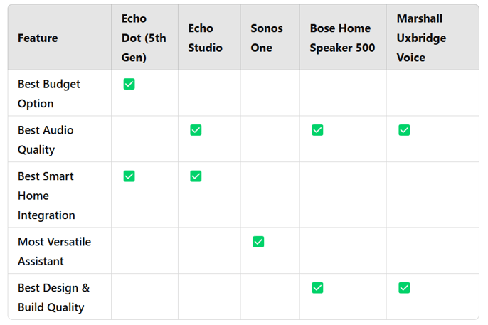
Task: Click the Best Budget Option row label
Action: (48, 93)
